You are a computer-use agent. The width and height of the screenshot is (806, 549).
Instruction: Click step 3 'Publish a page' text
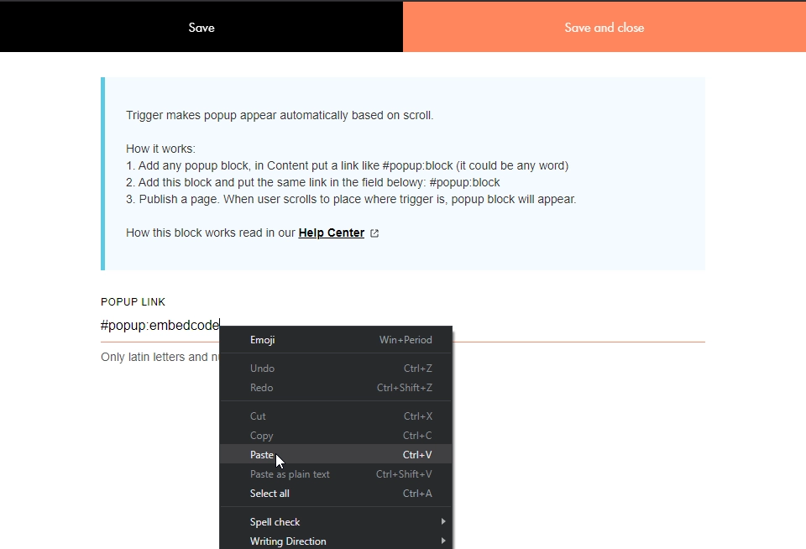point(351,199)
